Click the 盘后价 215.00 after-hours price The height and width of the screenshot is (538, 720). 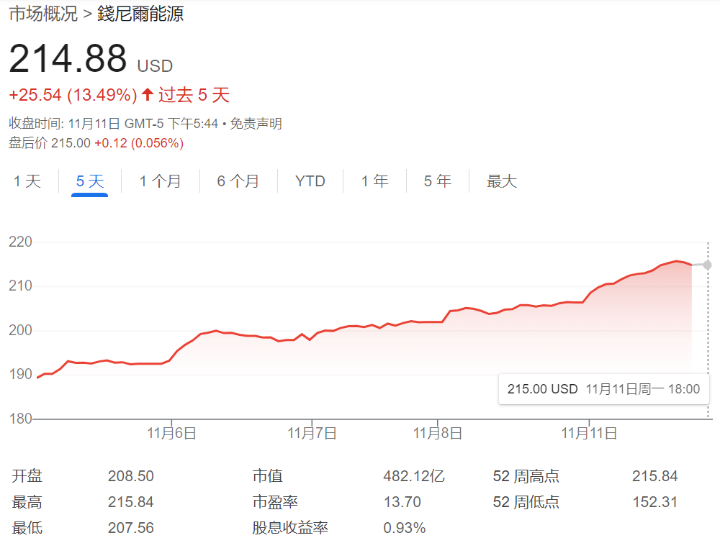(x=50, y=143)
